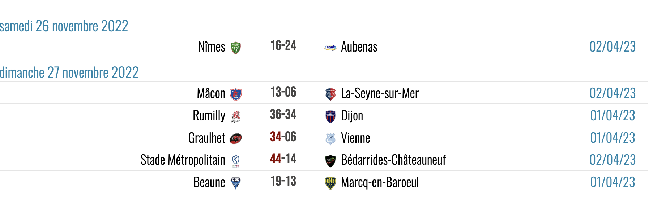Click the Aubenas RCAV logo
Image resolution: width=653 pixels, height=222 pixels.
point(330,48)
